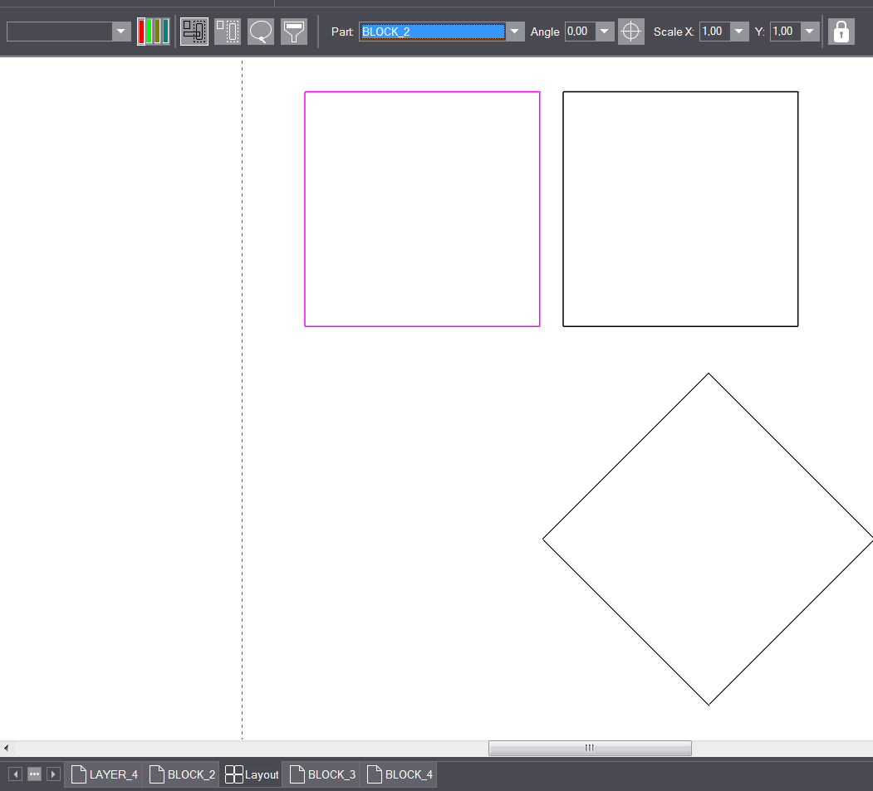
Task: Toggle the scale lock padlock icon
Action: [x=841, y=32]
